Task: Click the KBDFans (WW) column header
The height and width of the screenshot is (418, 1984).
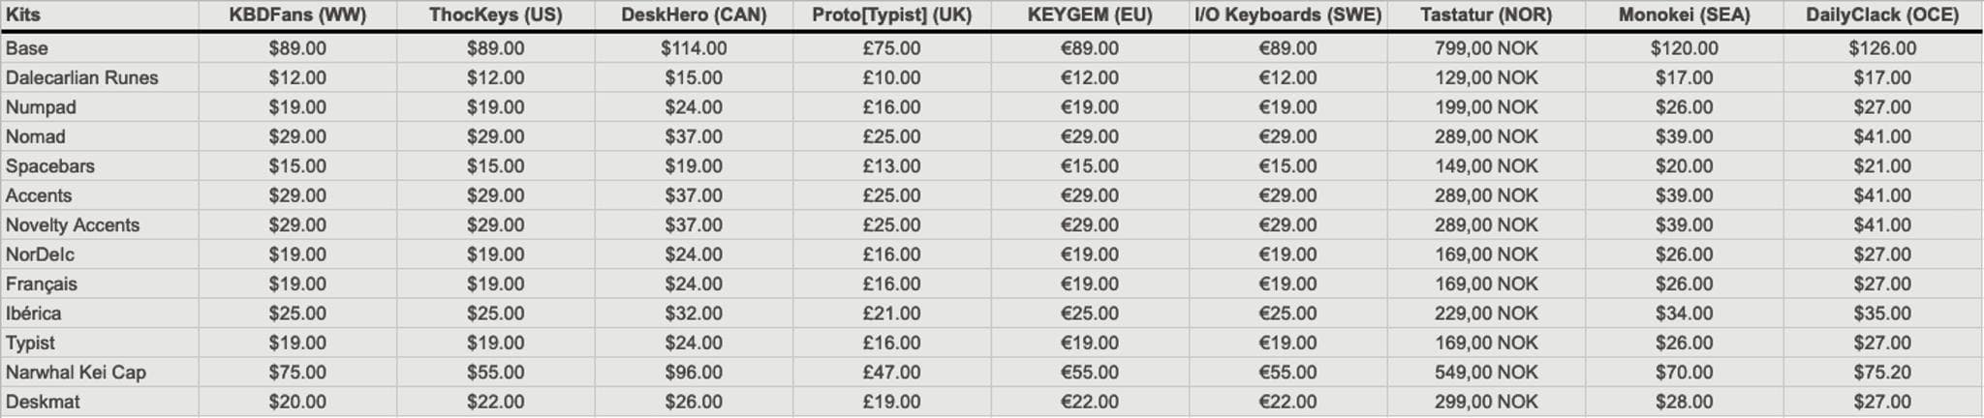Action: click(297, 15)
